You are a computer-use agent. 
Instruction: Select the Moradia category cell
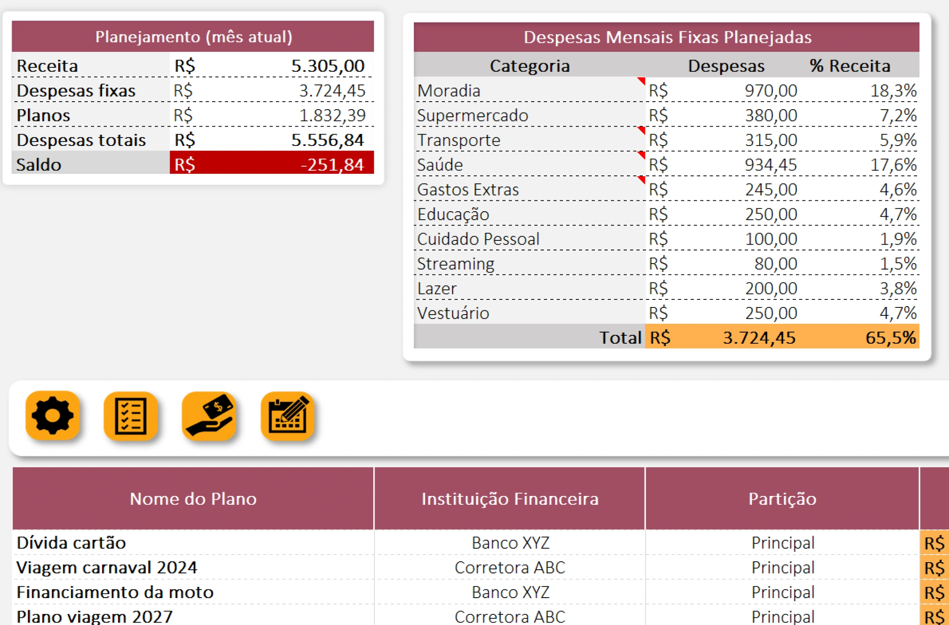pyautogui.click(x=529, y=90)
